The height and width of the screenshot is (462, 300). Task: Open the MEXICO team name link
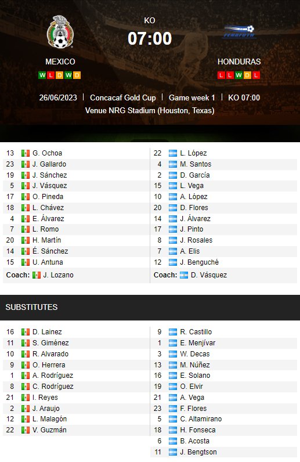(60, 62)
